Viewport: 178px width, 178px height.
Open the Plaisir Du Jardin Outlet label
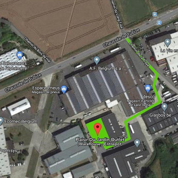(100, 142)
